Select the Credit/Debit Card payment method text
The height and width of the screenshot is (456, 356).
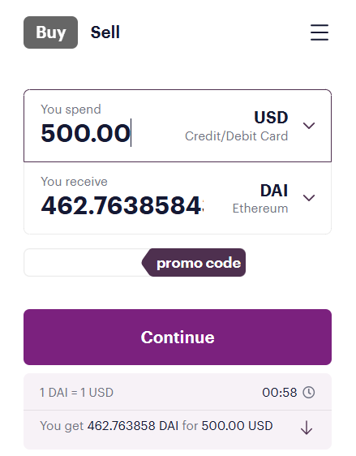click(237, 136)
